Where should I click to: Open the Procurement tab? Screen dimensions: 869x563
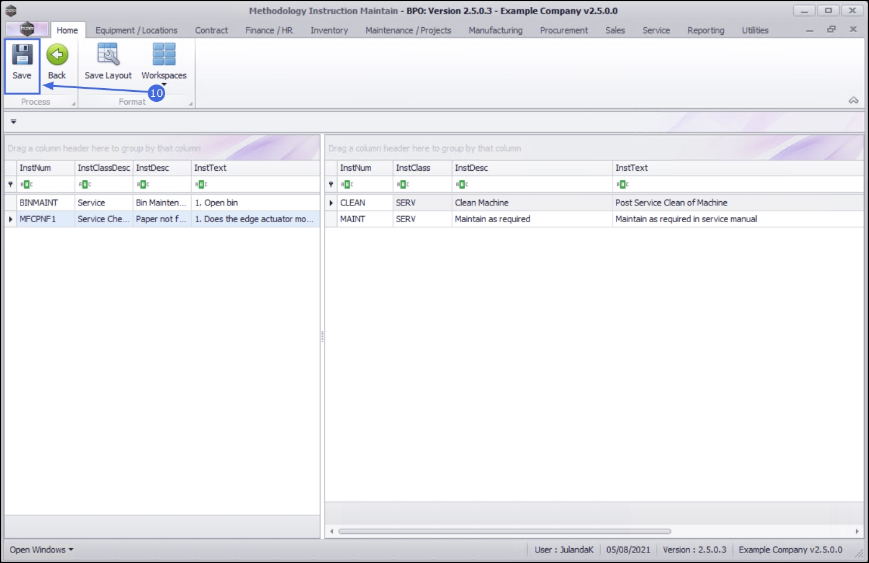coord(564,30)
